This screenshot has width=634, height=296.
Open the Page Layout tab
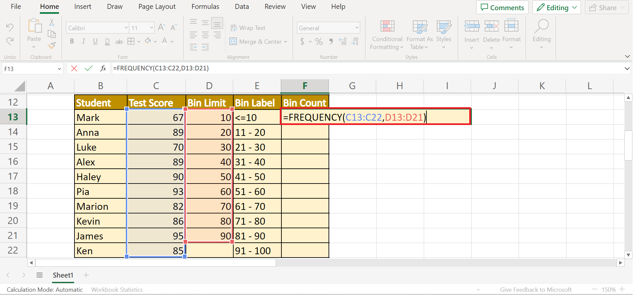(x=157, y=7)
